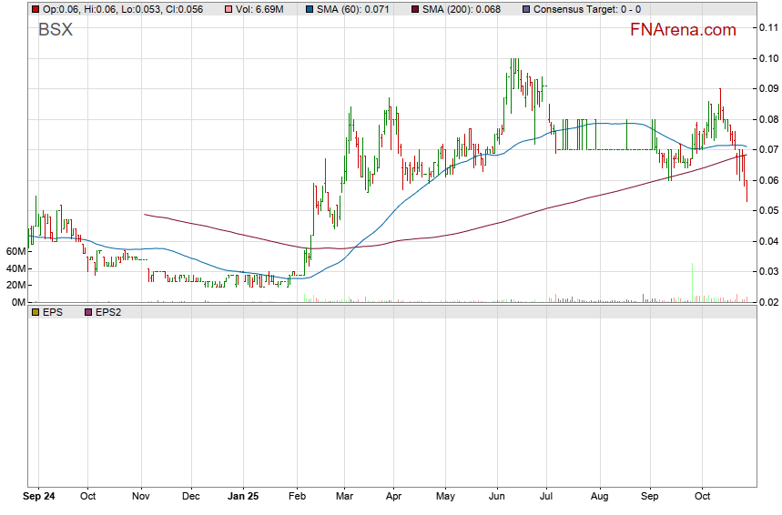Click the red OHLC legend swatch
This screenshot has width=782, height=515.
point(36,9)
